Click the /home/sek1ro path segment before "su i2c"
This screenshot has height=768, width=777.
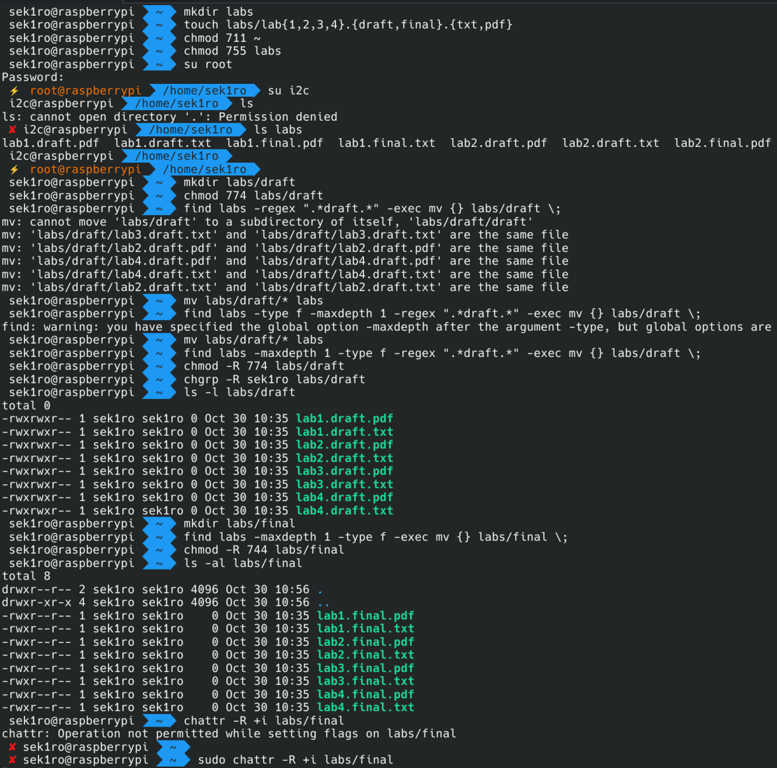click(204, 90)
